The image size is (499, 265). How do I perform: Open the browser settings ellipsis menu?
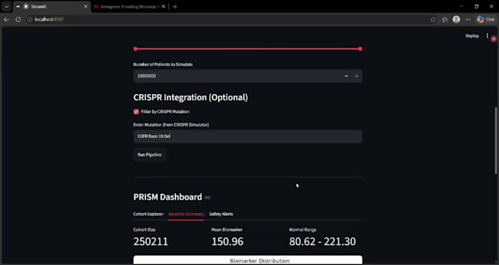tap(468, 19)
